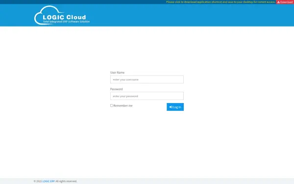Focus the User Name input field

[147, 79]
